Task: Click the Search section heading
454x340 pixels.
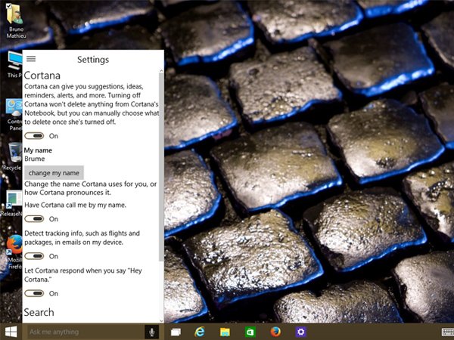Action: click(39, 312)
